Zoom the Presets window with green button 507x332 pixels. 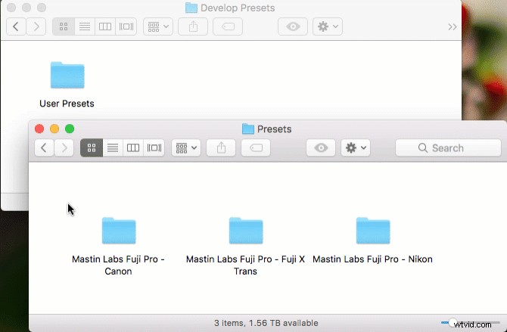[x=70, y=129]
